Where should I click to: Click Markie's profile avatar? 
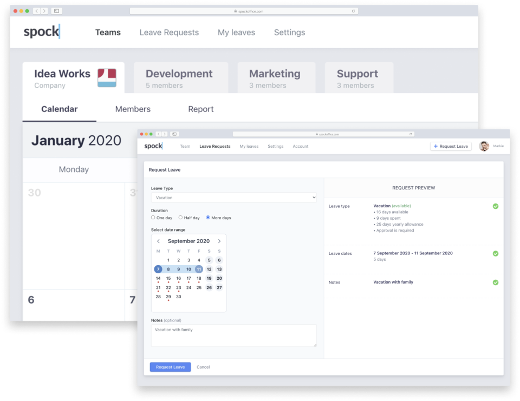(484, 146)
